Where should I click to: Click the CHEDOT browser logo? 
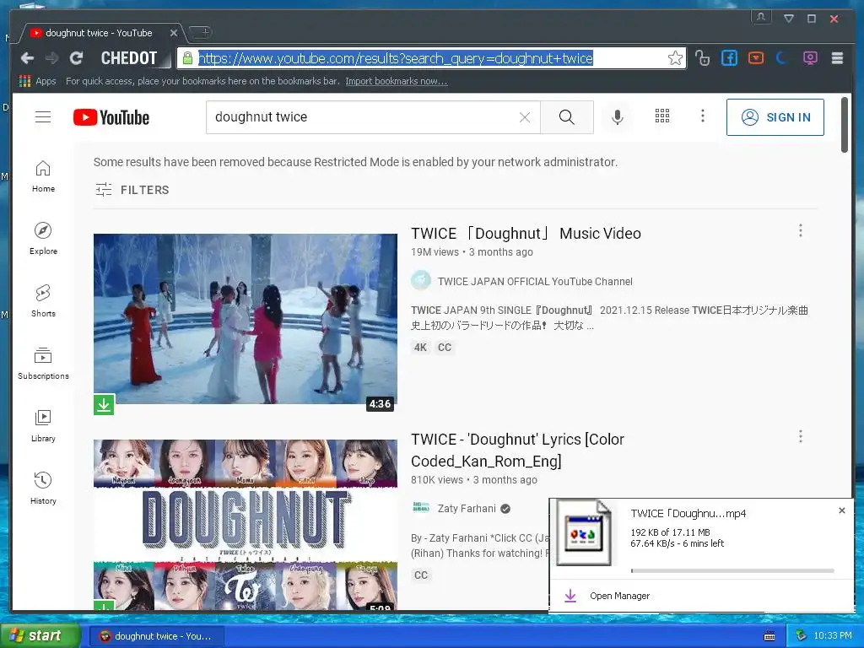tap(129, 58)
